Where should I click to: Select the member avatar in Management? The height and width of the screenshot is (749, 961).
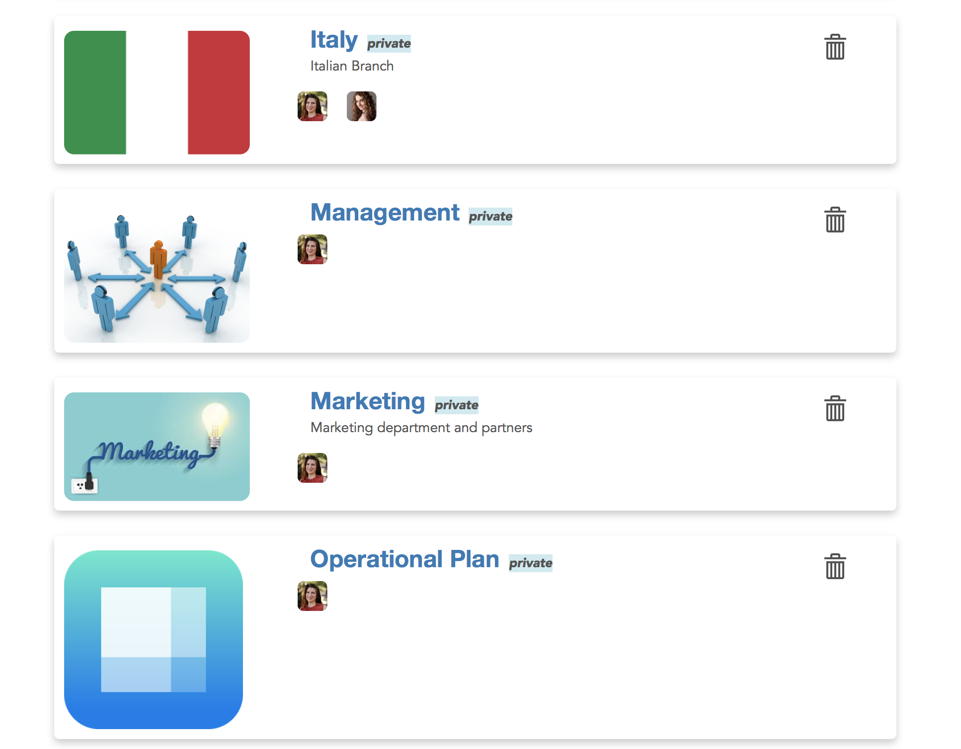(312, 250)
